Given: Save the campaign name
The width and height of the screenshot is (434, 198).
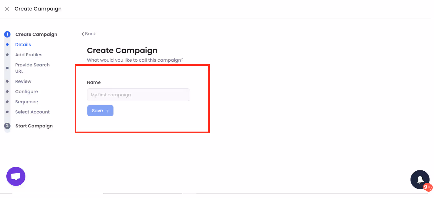Looking at the screenshot, I should pyautogui.click(x=100, y=110).
